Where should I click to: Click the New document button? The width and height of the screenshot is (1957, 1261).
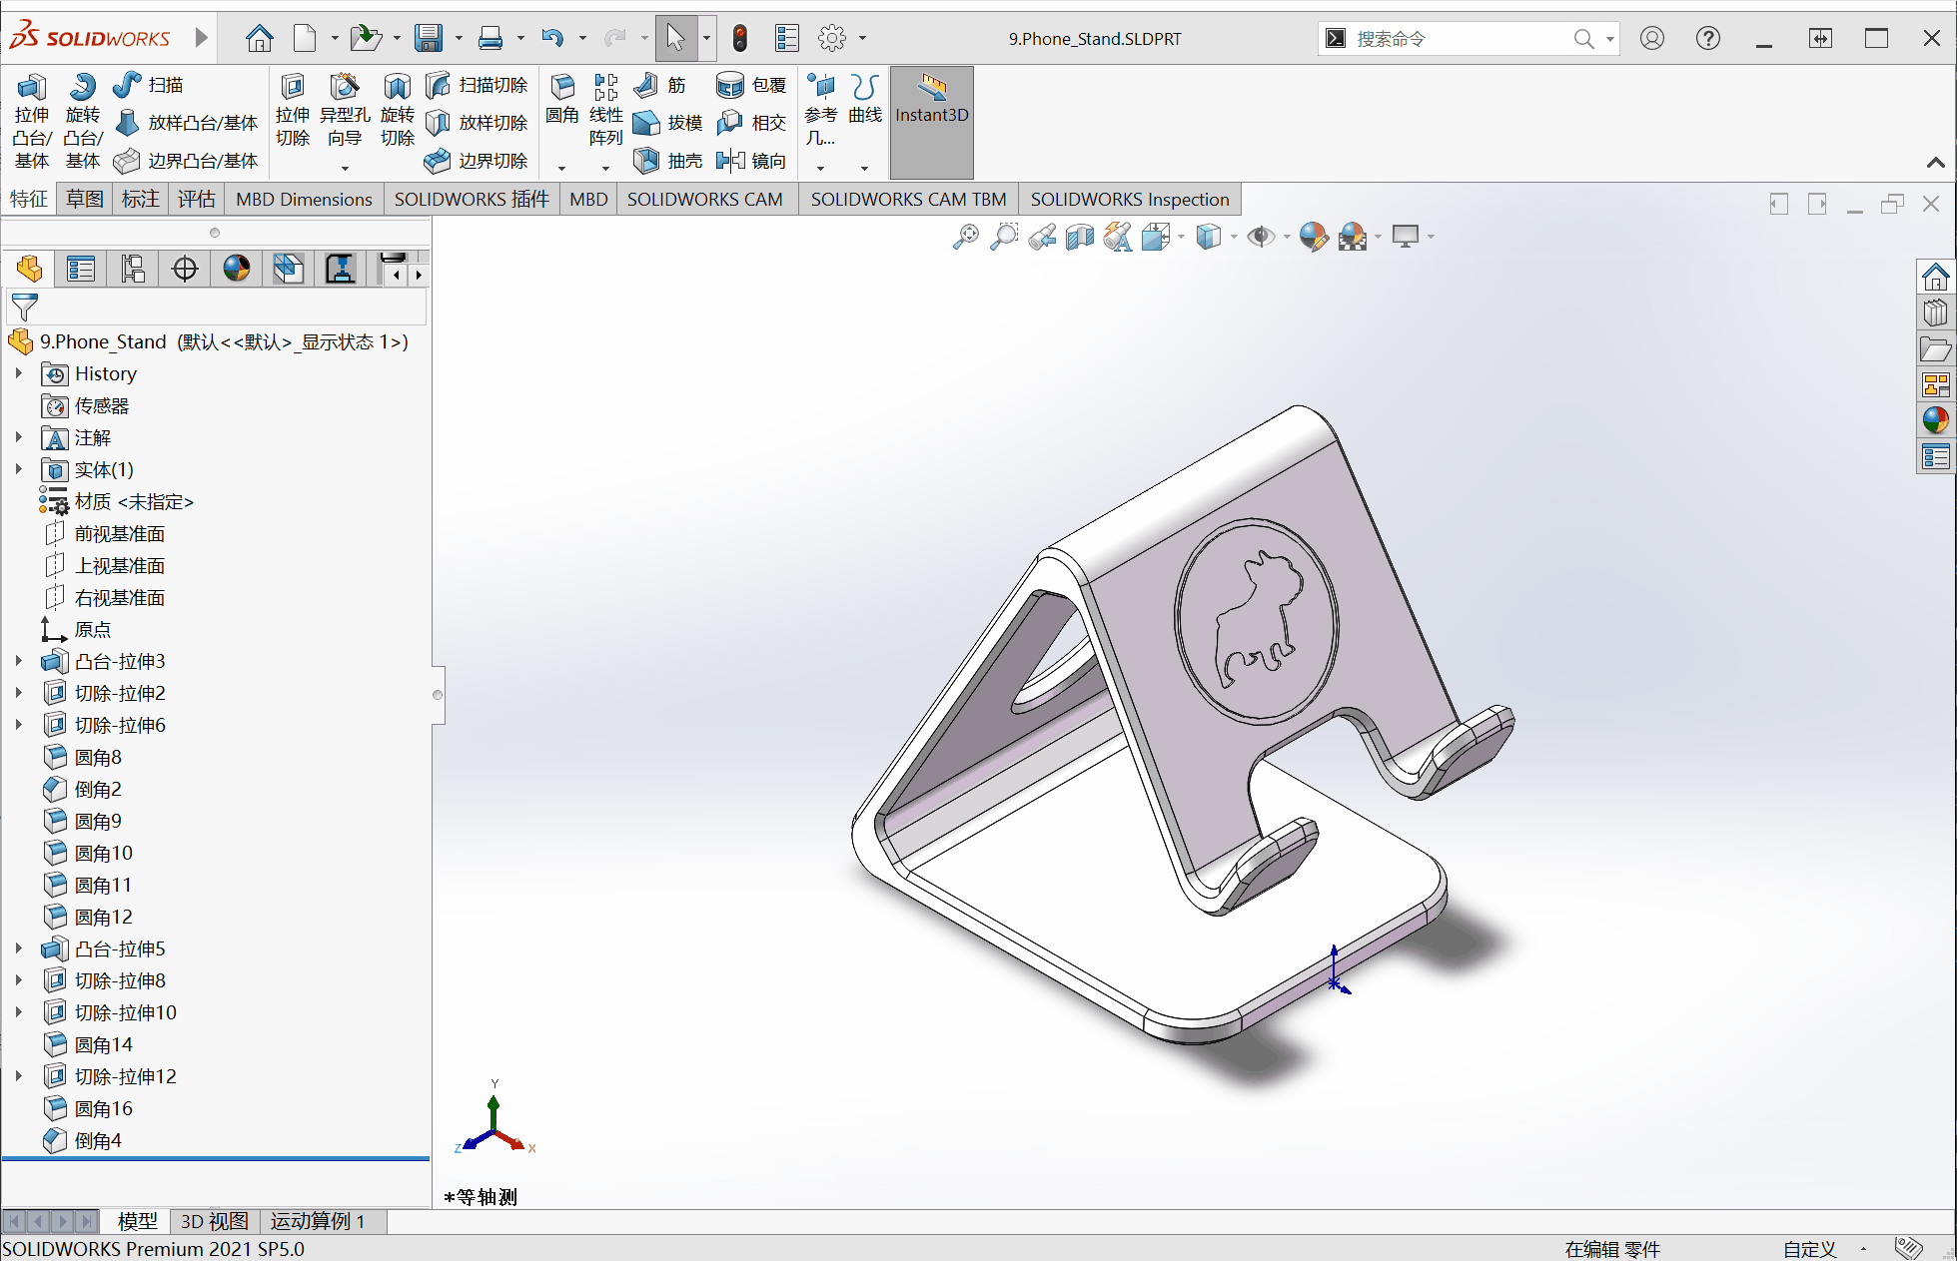click(305, 39)
